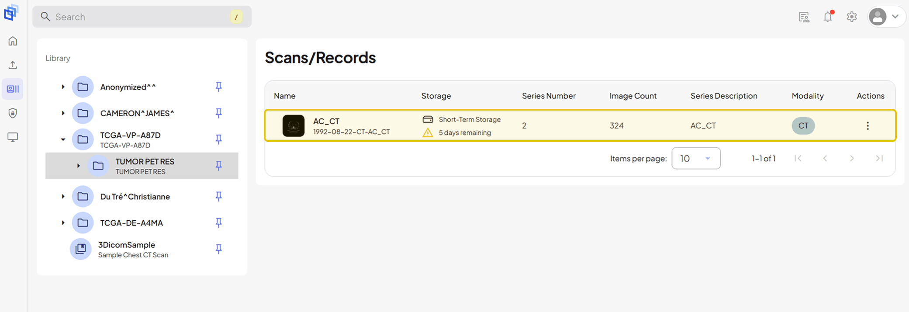Expand the Du Tré^Christianne folder
This screenshot has height=312, width=909.
coord(63,196)
